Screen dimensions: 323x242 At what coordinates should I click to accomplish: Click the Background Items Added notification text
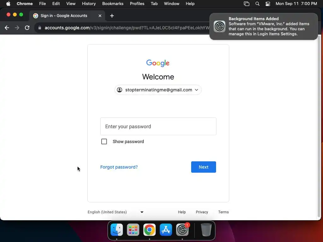pyautogui.click(x=269, y=26)
